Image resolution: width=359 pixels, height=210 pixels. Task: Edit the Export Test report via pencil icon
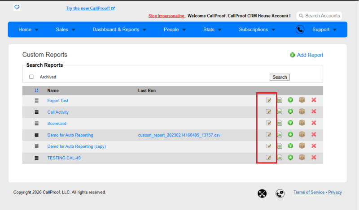(x=268, y=100)
